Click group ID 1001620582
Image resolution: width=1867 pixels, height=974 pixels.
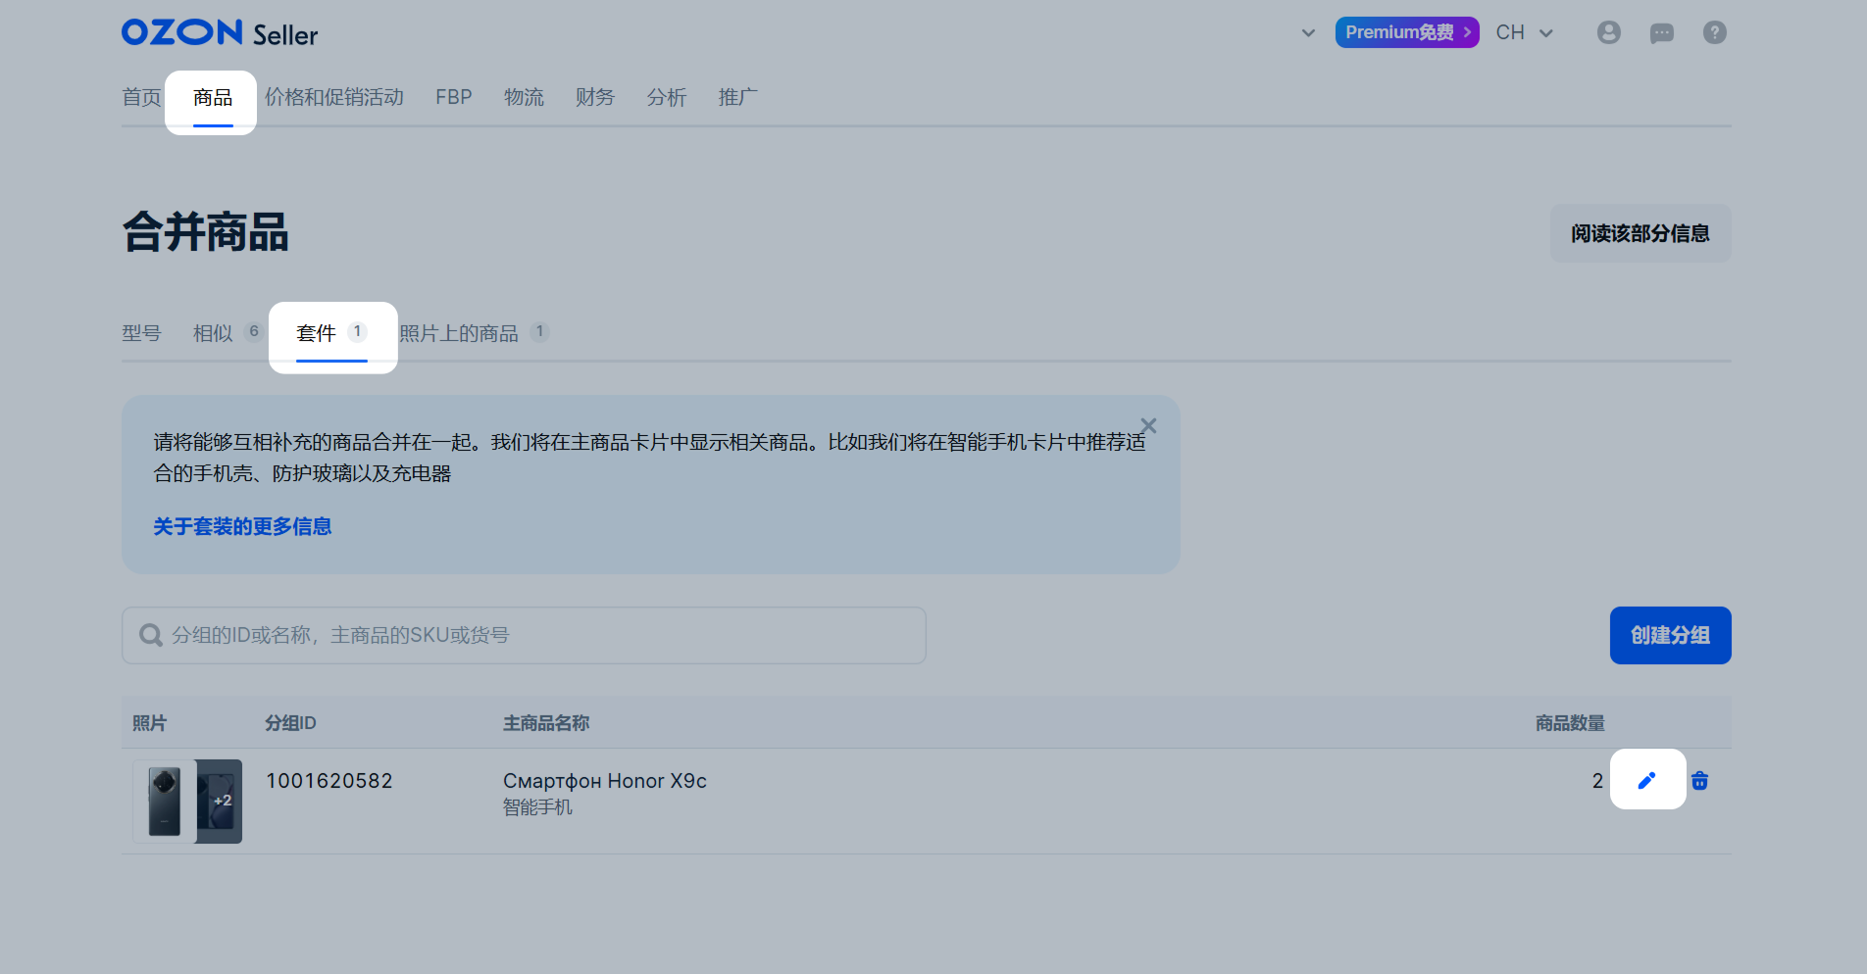(329, 781)
